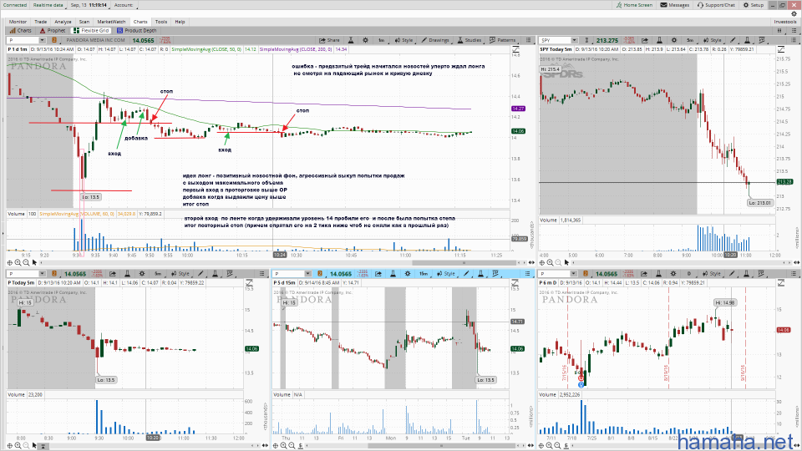Zoom out on the SPY chart
Image resolution: width=802 pixels, height=451 pixels.
click(x=559, y=262)
